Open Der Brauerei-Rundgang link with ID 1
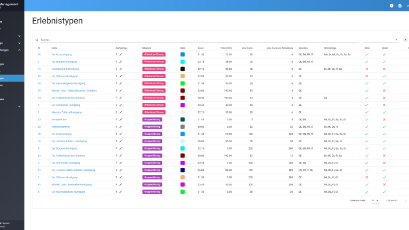This screenshot has height=230, width=409. tap(64, 62)
